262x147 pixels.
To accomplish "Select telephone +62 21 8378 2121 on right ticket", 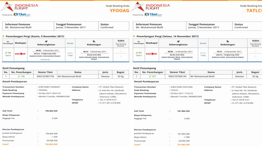I will click(241, 100).
